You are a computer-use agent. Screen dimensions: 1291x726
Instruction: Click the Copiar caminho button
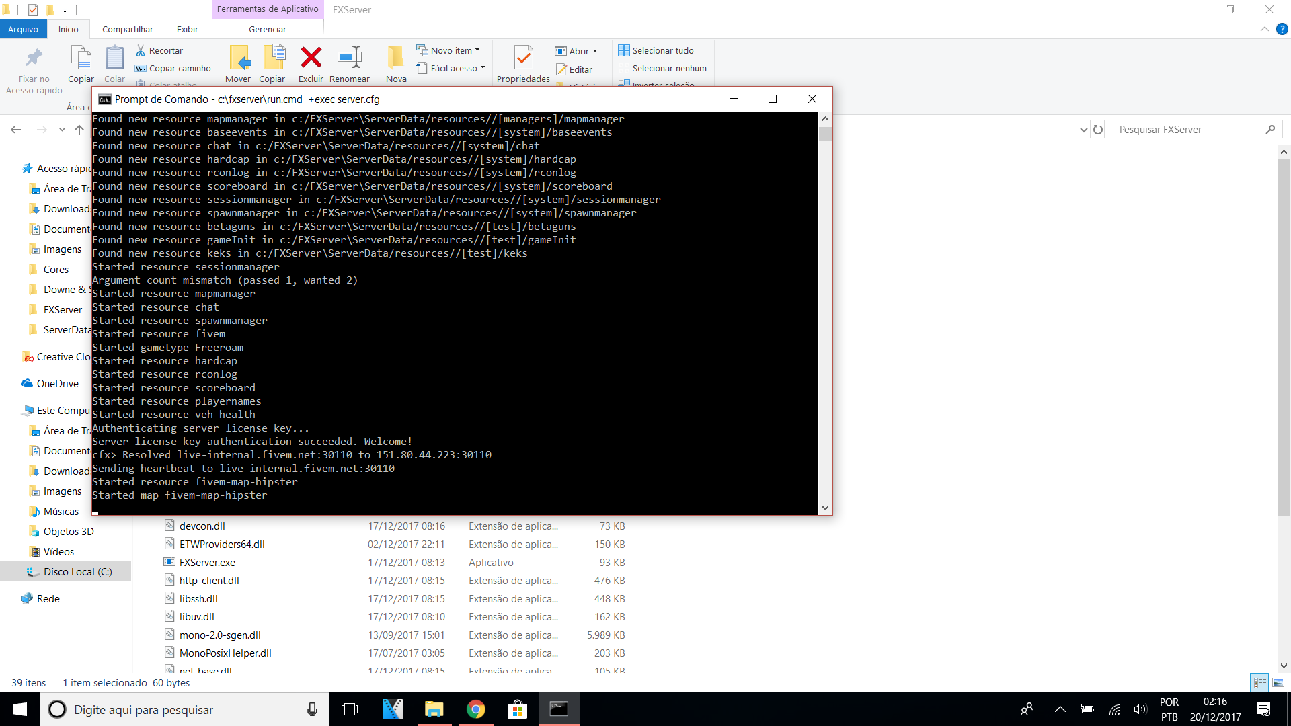point(173,68)
